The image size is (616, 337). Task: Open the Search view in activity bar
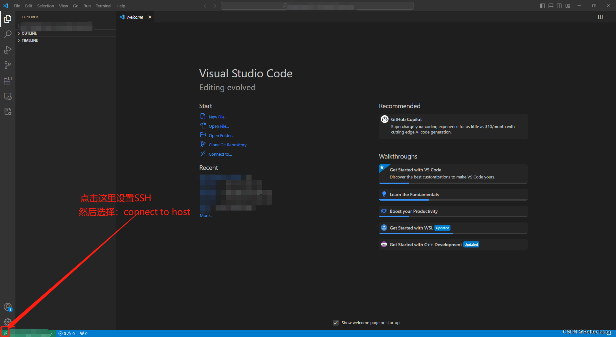(8, 34)
